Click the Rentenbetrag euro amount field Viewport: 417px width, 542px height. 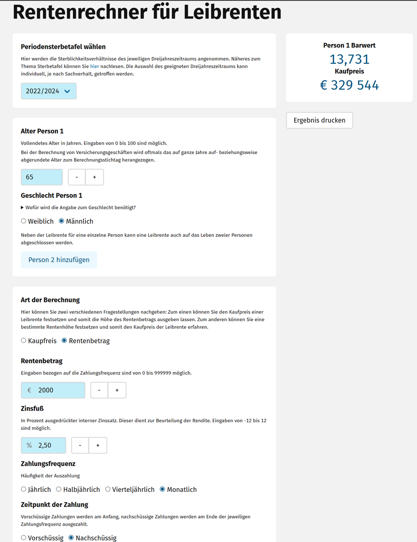[59, 390]
